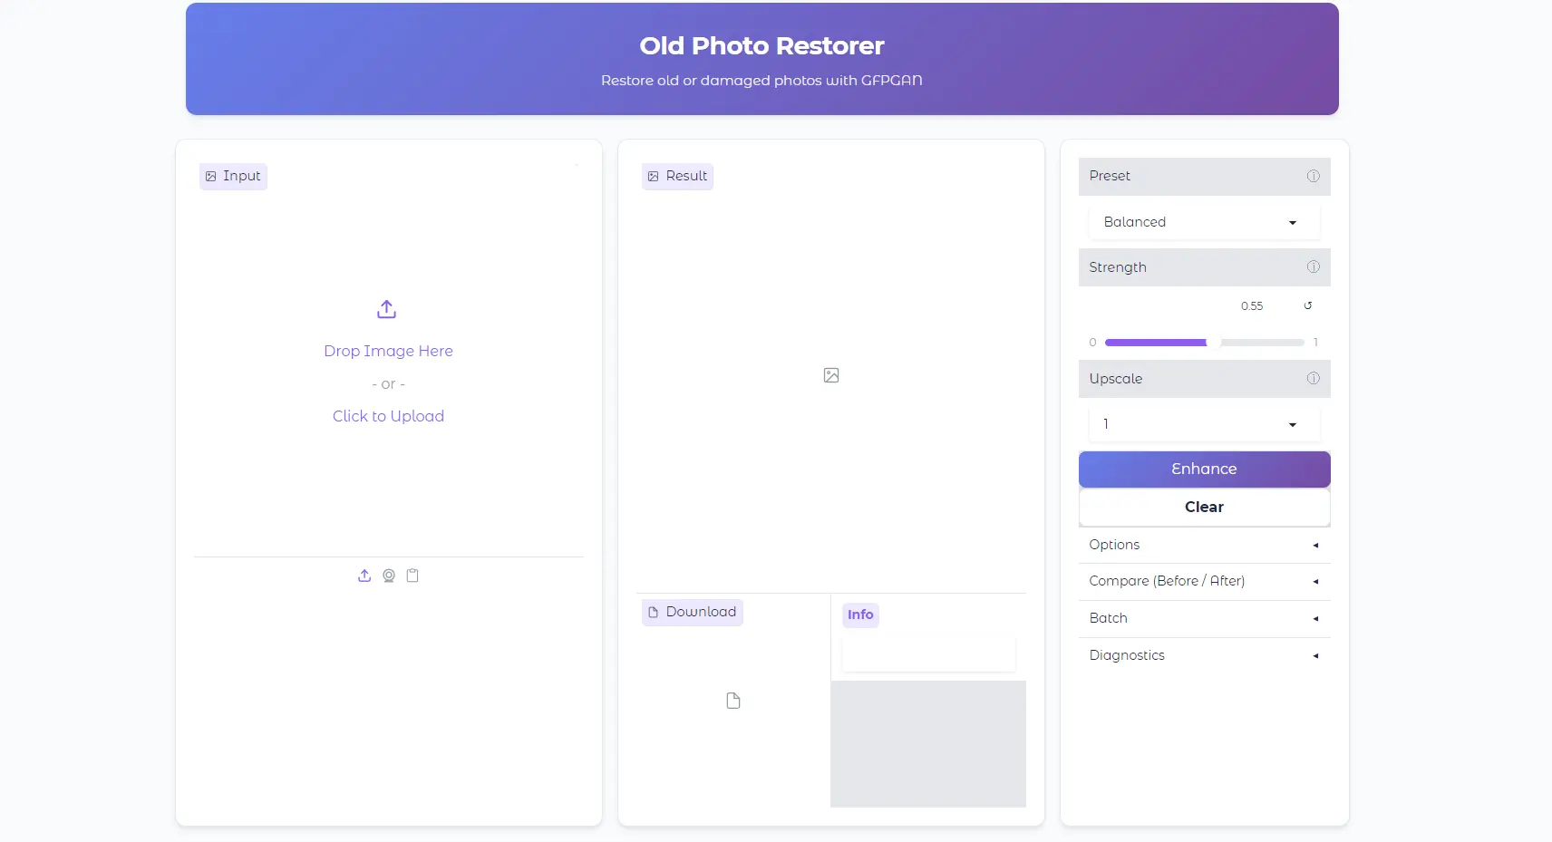Click the clipboard paste icon

point(412,576)
